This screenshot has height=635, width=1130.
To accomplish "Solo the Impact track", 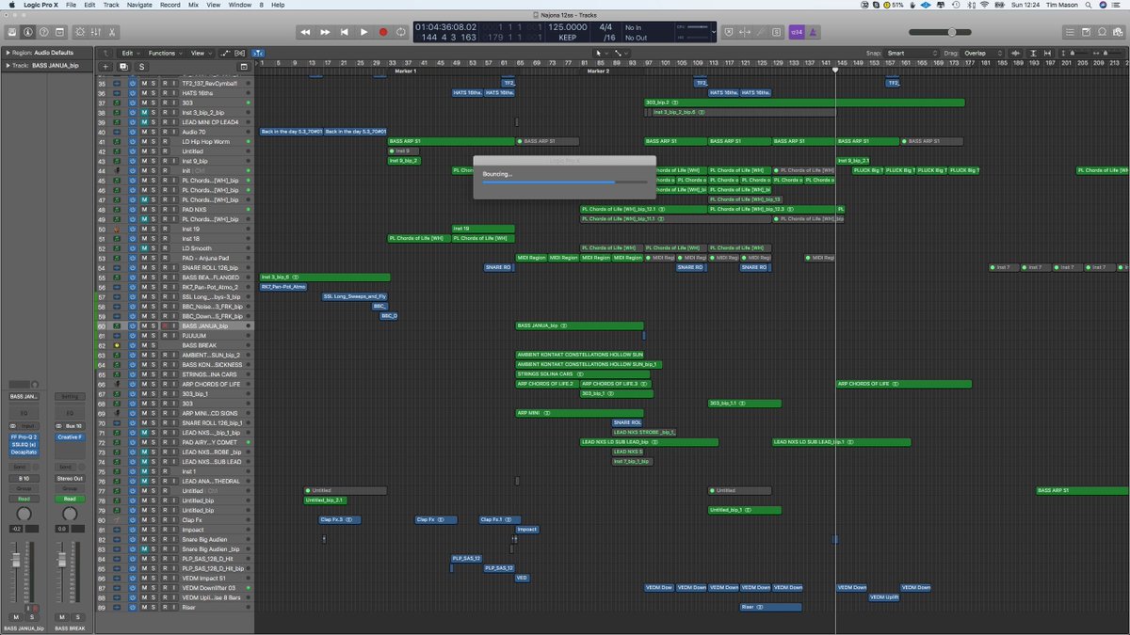I will (153, 530).
